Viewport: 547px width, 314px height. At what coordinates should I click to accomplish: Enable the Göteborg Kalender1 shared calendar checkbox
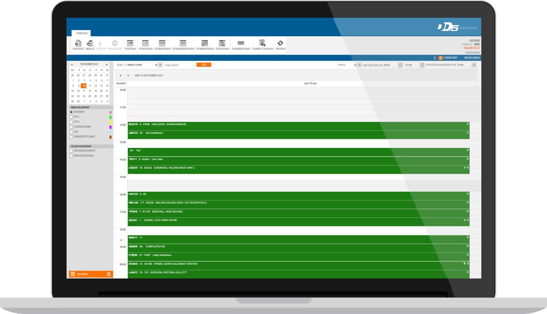pyautogui.click(x=71, y=151)
